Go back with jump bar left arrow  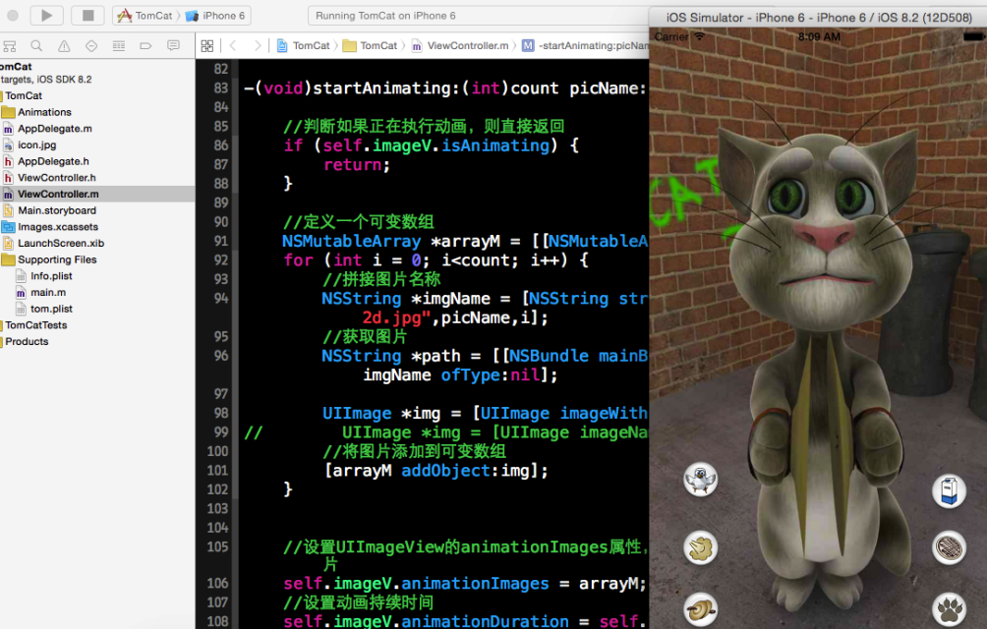pyautogui.click(x=233, y=45)
